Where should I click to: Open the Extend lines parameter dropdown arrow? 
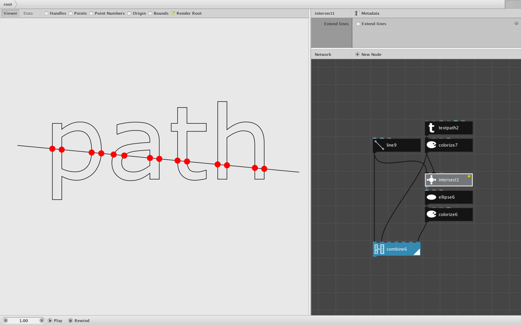tap(516, 23)
